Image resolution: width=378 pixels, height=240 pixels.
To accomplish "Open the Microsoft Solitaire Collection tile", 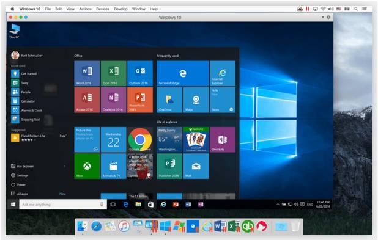I will pos(196,140).
